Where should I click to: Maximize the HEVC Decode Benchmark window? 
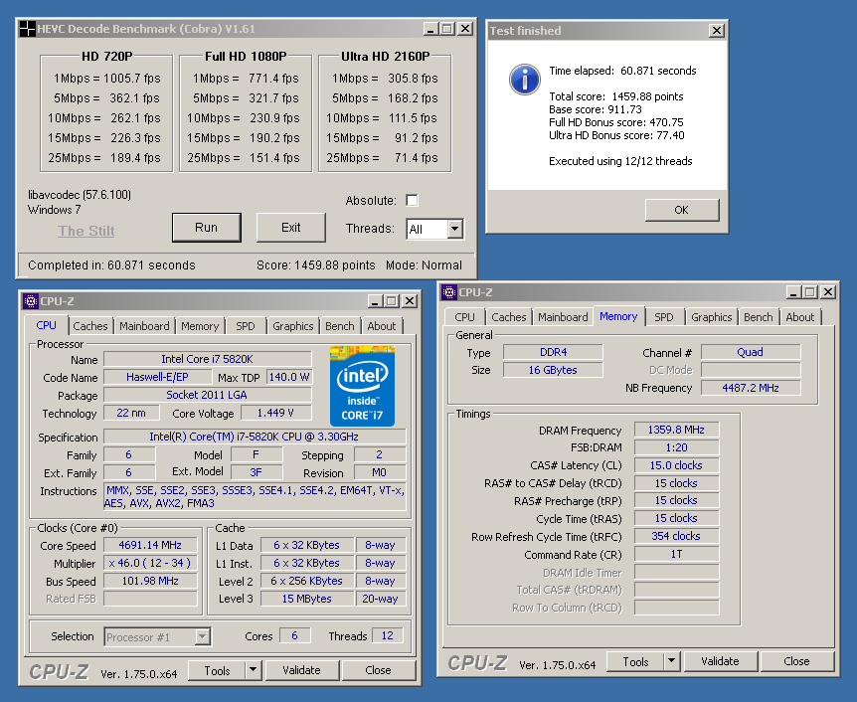point(447,29)
